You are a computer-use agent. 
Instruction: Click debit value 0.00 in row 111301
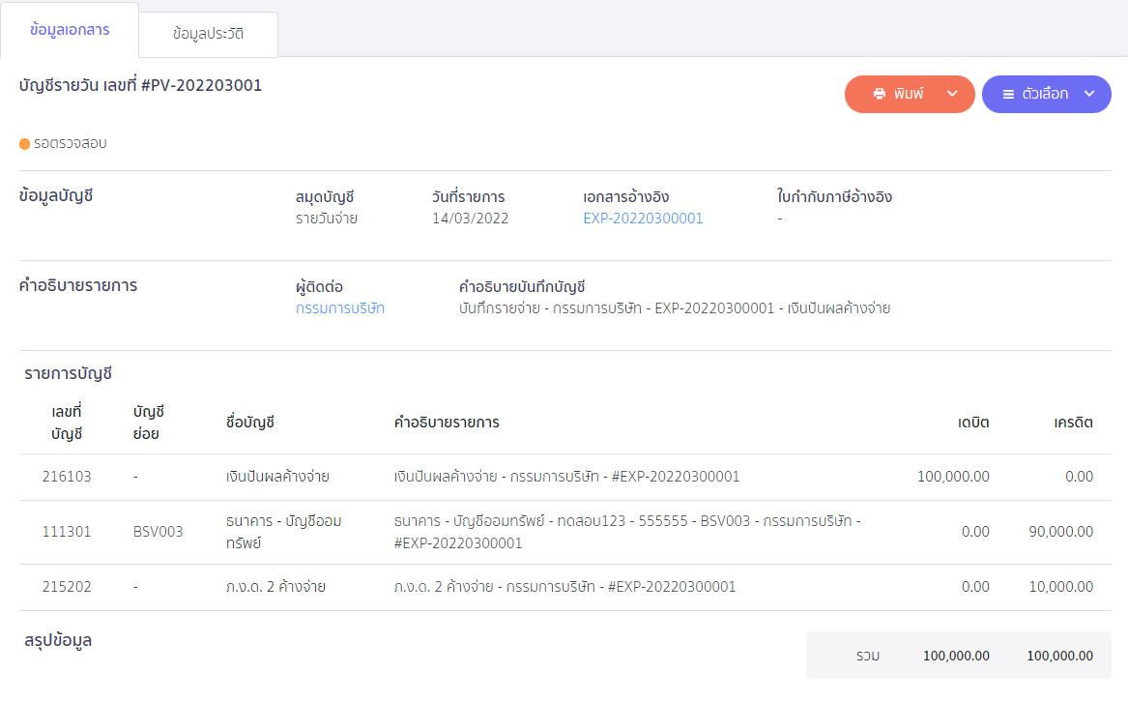tap(975, 532)
